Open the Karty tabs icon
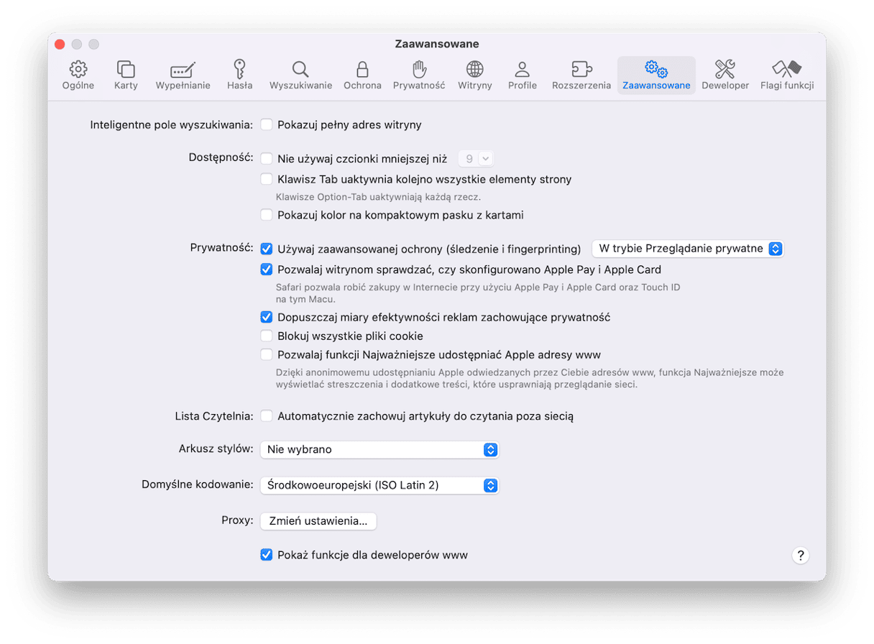Screen dimensions: 874x644 click(x=126, y=69)
